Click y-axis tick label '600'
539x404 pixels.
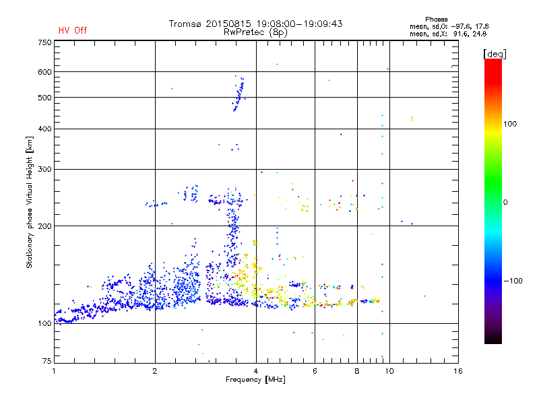click(45, 72)
